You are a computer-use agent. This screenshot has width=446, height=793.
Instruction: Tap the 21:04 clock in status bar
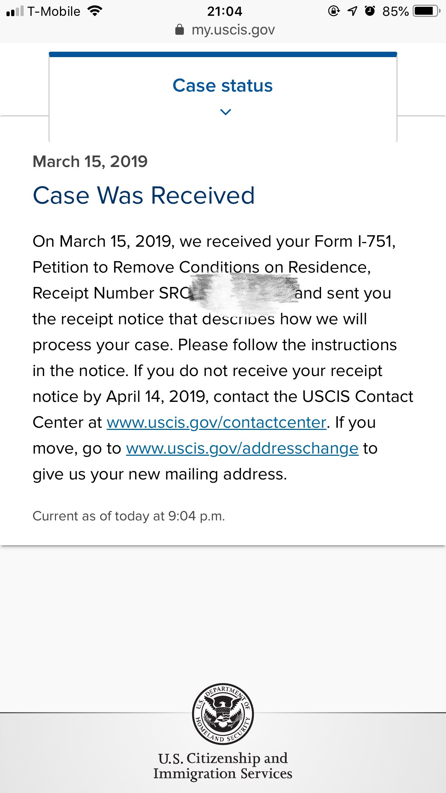pos(224,11)
